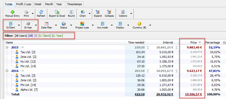Open dropdown arrow next to Display
Screen dimensions: 226x99
pyautogui.click(x=128, y=25)
